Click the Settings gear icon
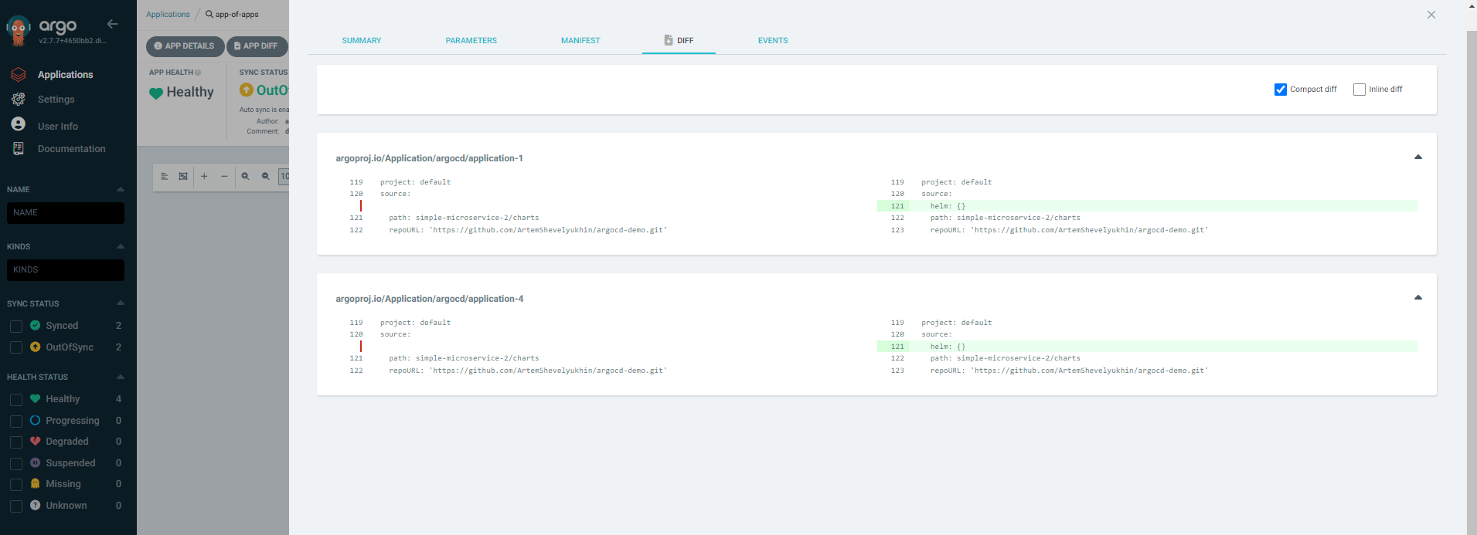The height and width of the screenshot is (535, 1477). click(x=19, y=100)
